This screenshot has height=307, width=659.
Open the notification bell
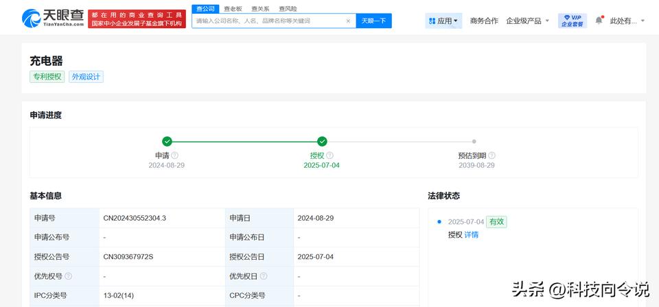point(599,20)
